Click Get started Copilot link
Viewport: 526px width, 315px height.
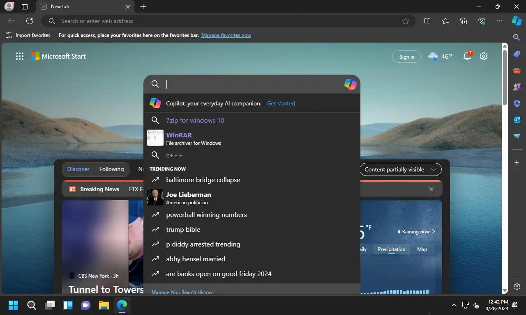click(x=281, y=103)
